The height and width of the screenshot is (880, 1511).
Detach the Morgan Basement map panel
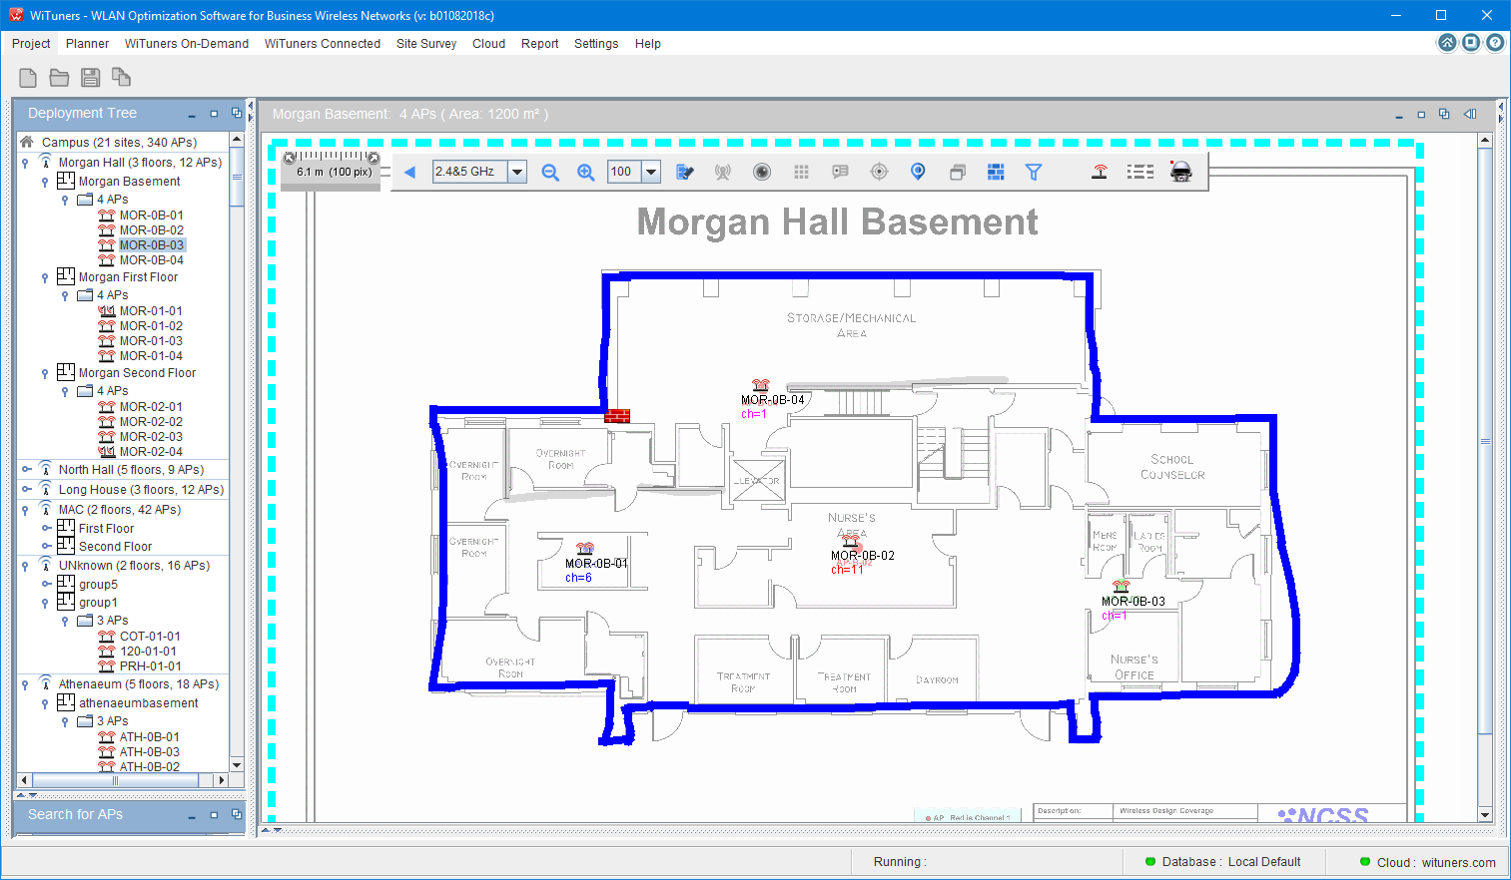1444,114
